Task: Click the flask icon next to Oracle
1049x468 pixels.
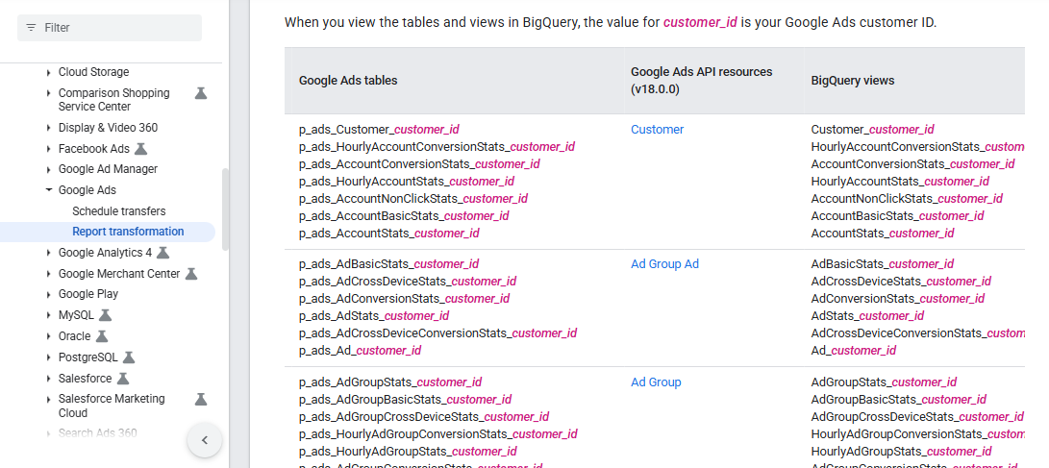Action: pyautogui.click(x=102, y=336)
